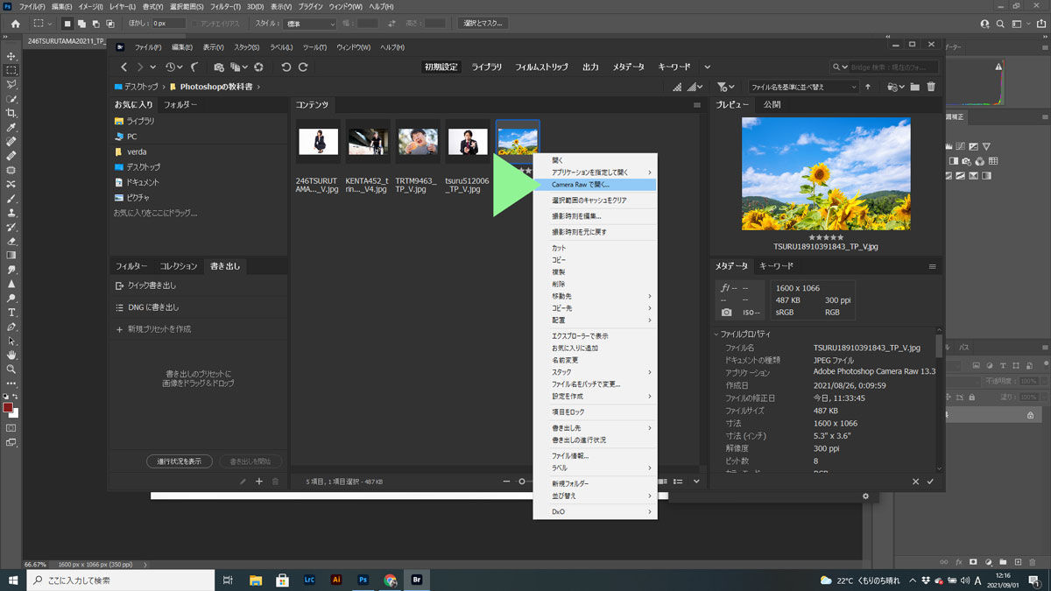Select the Type tool in Photoshop
The height and width of the screenshot is (591, 1051).
[x=11, y=312]
